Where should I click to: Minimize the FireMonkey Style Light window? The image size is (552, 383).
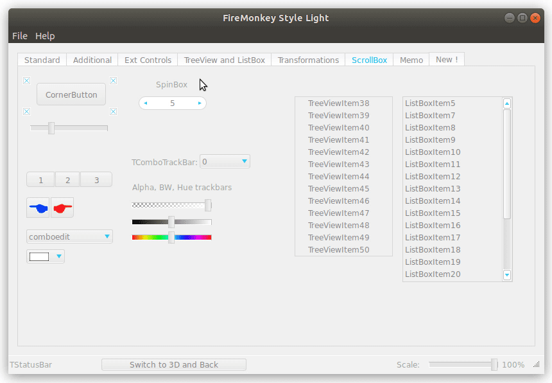pyautogui.click(x=510, y=17)
